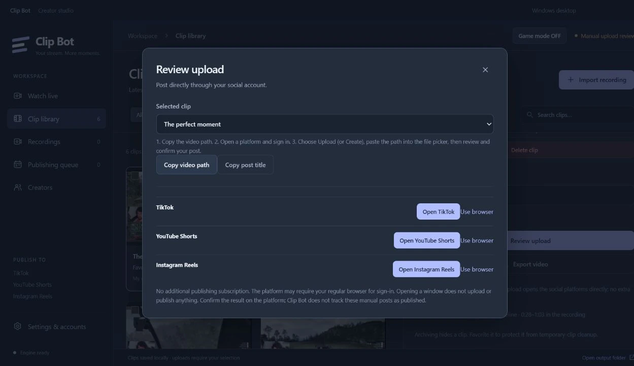
Task: Click the Clip Bot logo icon
Action: (x=20, y=45)
